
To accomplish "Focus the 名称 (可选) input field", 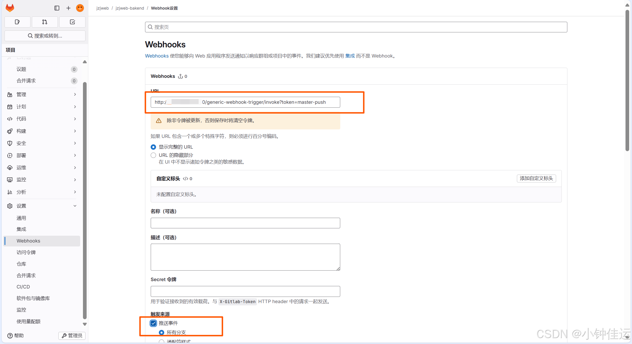I will (245, 223).
